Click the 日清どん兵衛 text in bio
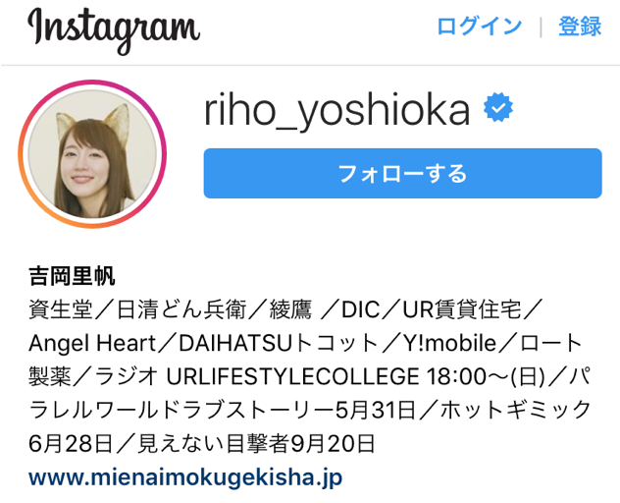The height and width of the screenshot is (503, 620). (181, 309)
